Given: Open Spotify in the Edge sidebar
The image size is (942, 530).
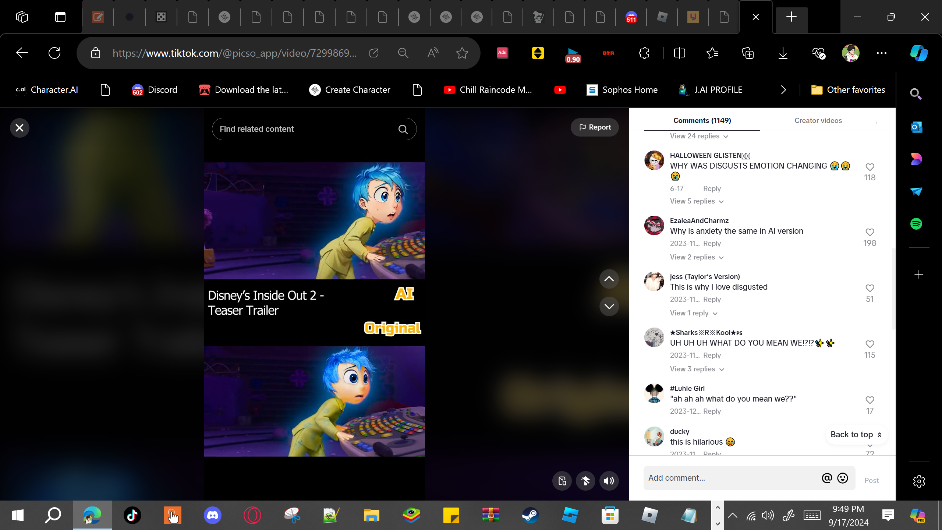Looking at the screenshot, I should tap(916, 224).
